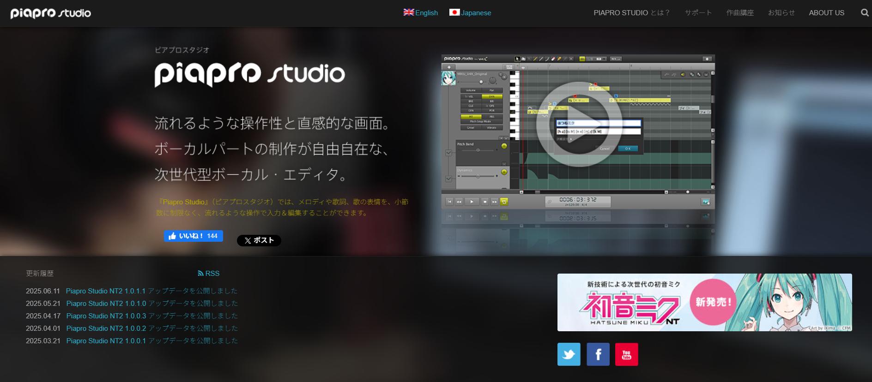Screen dimensions: 872x382
Task: Open the Facebook social icon
Action: coord(598,354)
